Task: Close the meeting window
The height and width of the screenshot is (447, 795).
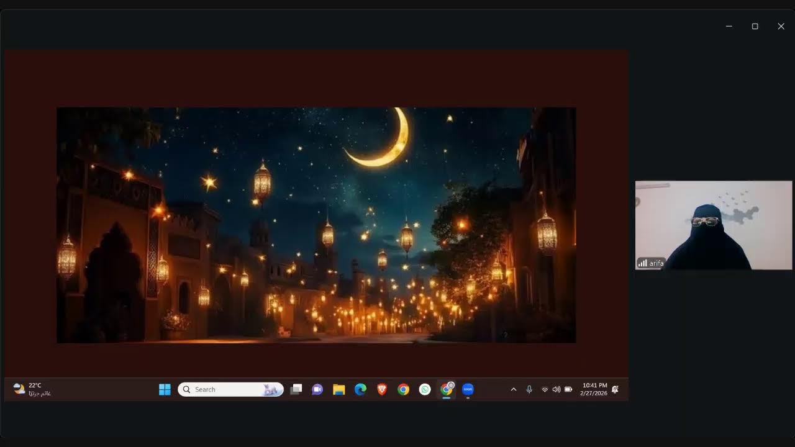Action: click(x=781, y=26)
